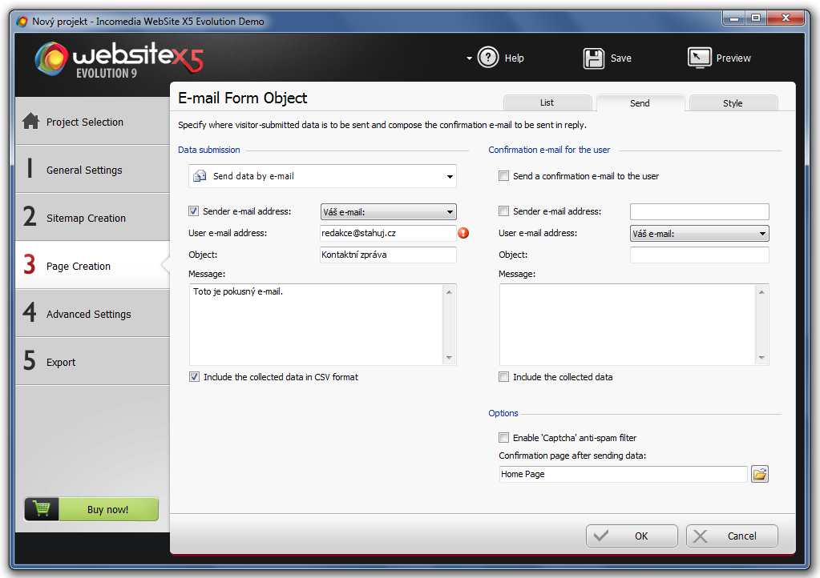Click the app icon in the title bar
Image resolution: width=820 pixels, height=578 pixels.
pyautogui.click(x=22, y=22)
